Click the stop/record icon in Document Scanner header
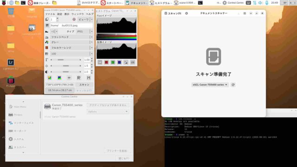The image size is (297, 167). tap(187, 13)
